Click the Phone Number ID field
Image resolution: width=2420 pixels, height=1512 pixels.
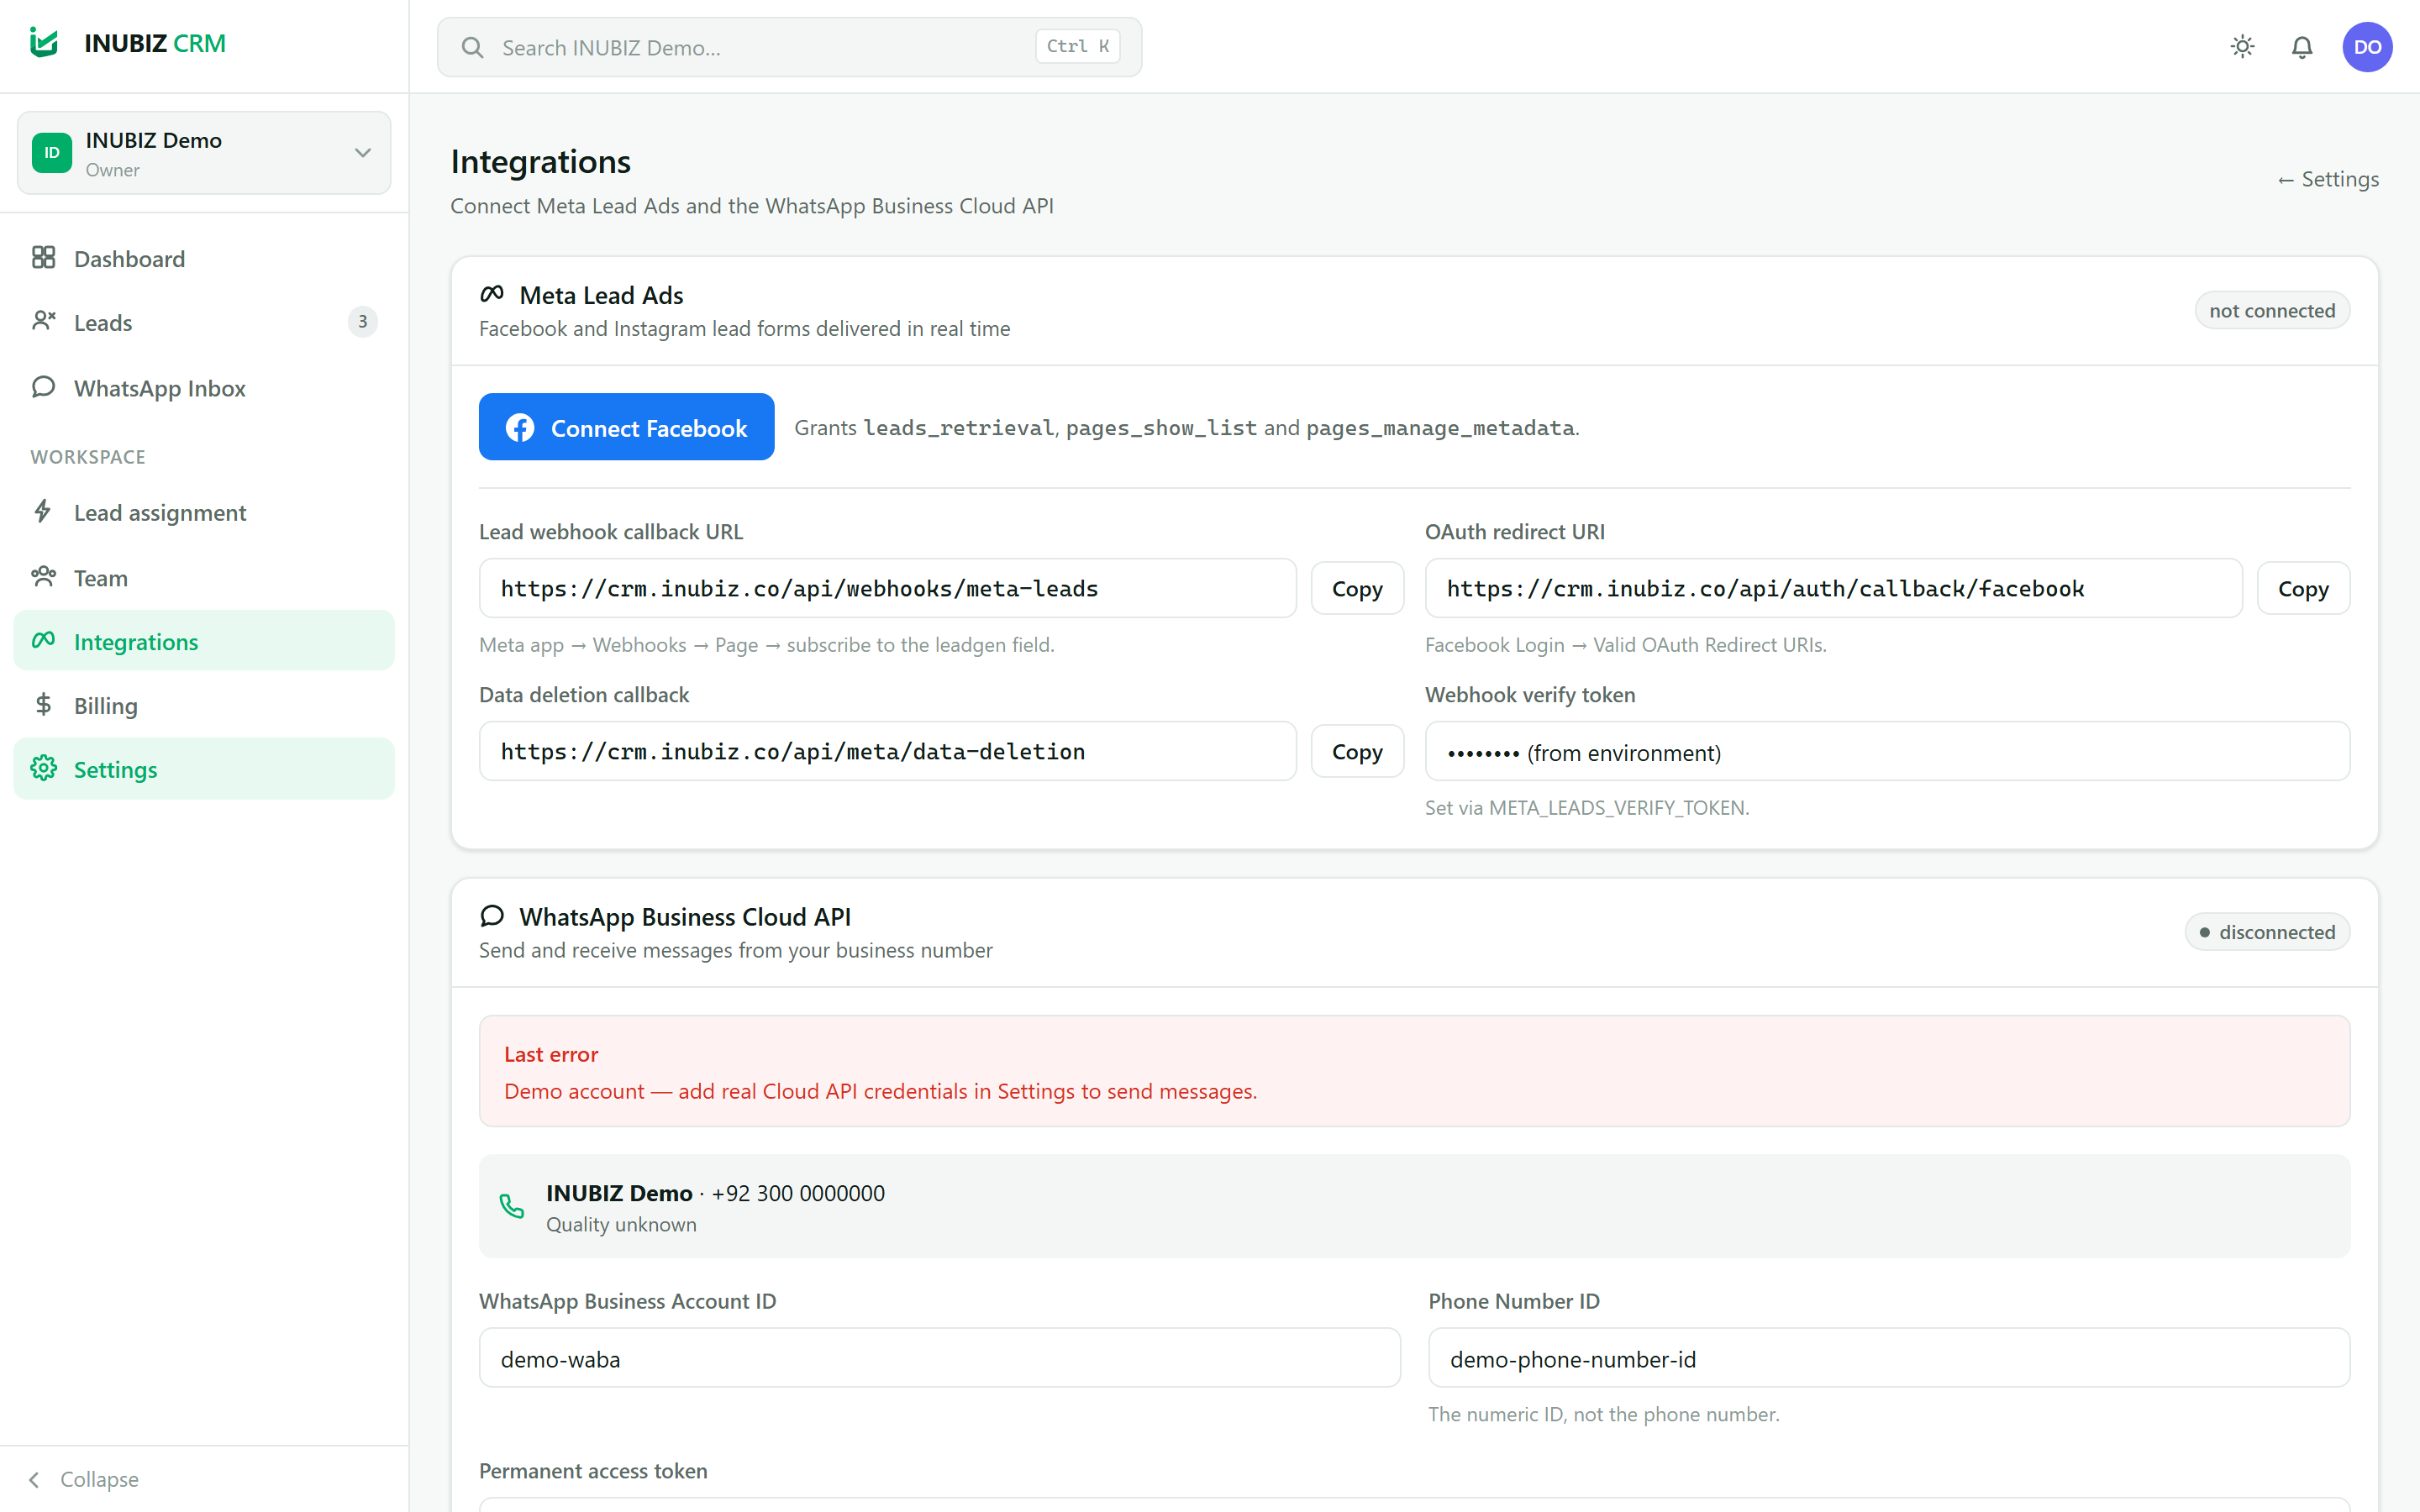[1888, 1358]
